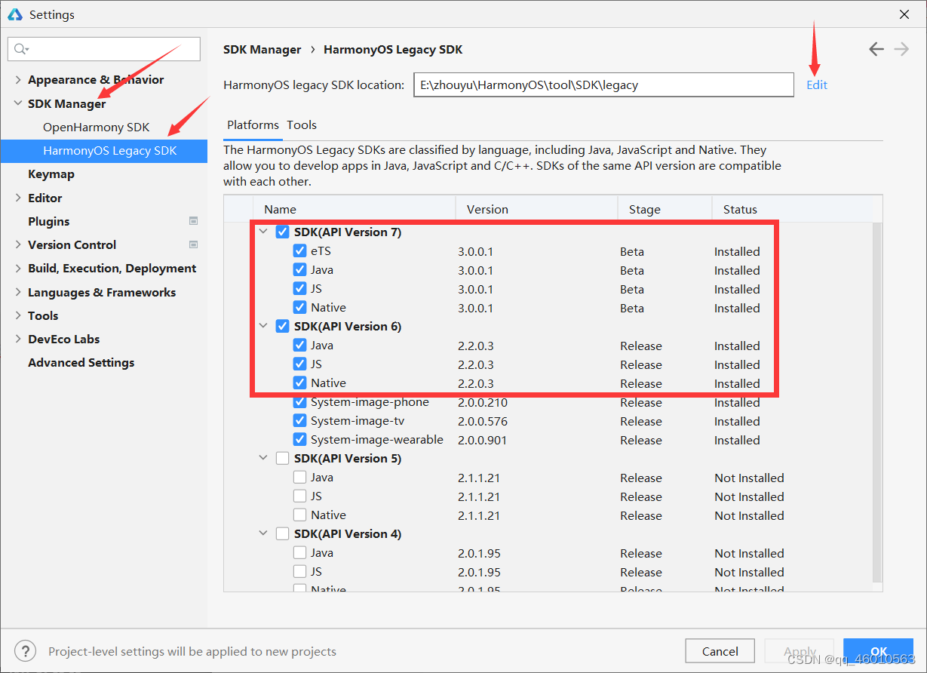Image resolution: width=927 pixels, height=673 pixels.
Task: Uncheck System-image-phone checkbox
Action: click(x=299, y=402)
